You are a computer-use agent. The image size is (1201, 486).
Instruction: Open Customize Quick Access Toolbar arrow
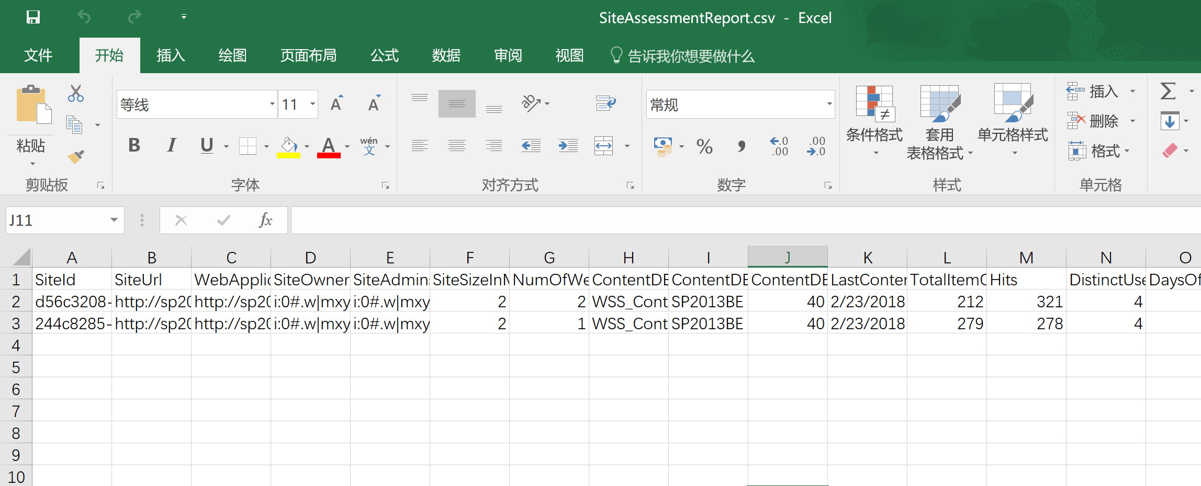(x=184, y=17)
